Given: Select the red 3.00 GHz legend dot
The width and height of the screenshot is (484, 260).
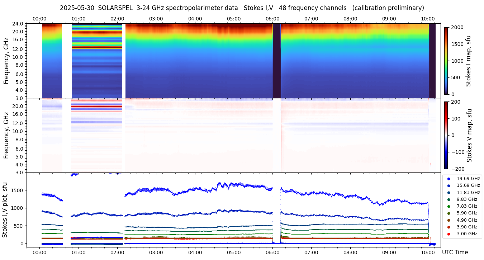Looking at the screenshot, I should click(x=449, y=234).
